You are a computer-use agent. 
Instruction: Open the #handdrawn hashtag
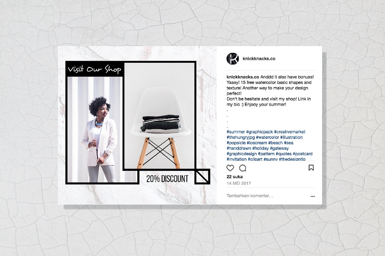point(239,148)
